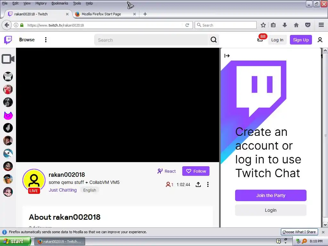Follow the rakan002018 channel
This screenshot has height=246, width=328.
[x=196, y=171]
